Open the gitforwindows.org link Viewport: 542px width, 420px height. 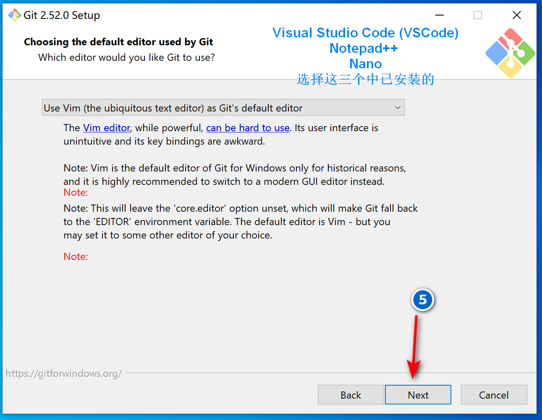tap(64, 373)
